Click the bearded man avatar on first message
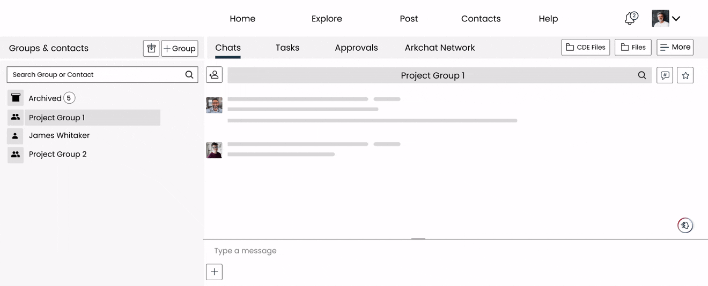Viewport: 708px width, 286px height. click(x=214, y=105)
